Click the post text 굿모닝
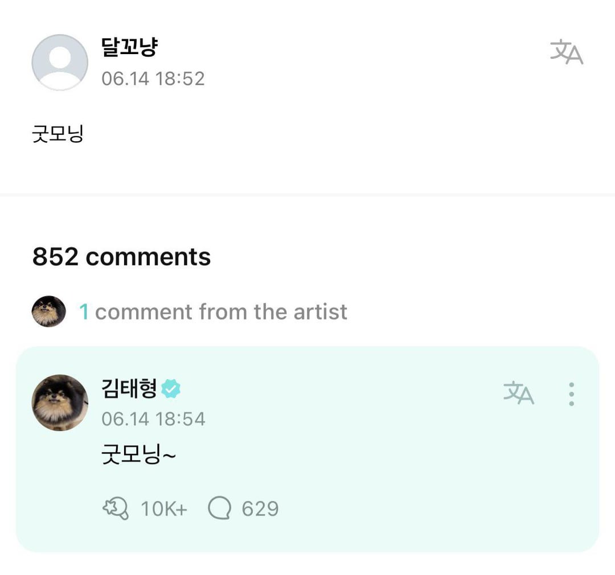615x575 pixels. point(58,134)
